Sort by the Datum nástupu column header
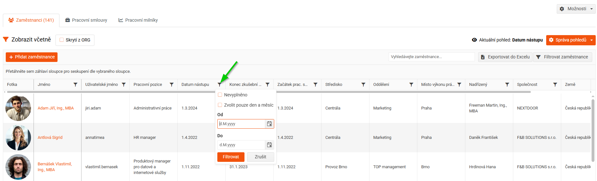 [x=195, y=85]
